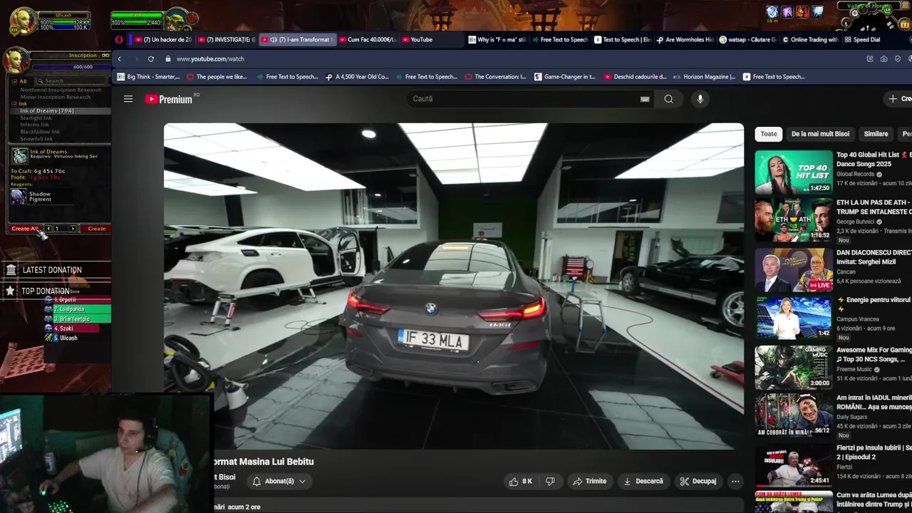The width and height of the screenshot is (912, 513).
Task: Click the Bisoi channel name under video
Action: pos(225,477)
